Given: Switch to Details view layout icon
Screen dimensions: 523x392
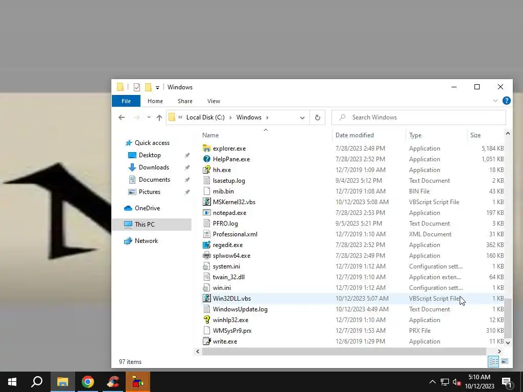Looking at the screenshot, I should [x=493, y=361].
